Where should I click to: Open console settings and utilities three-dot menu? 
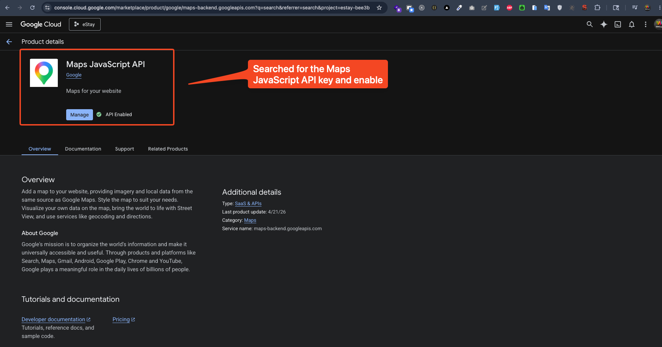point(646,24)
